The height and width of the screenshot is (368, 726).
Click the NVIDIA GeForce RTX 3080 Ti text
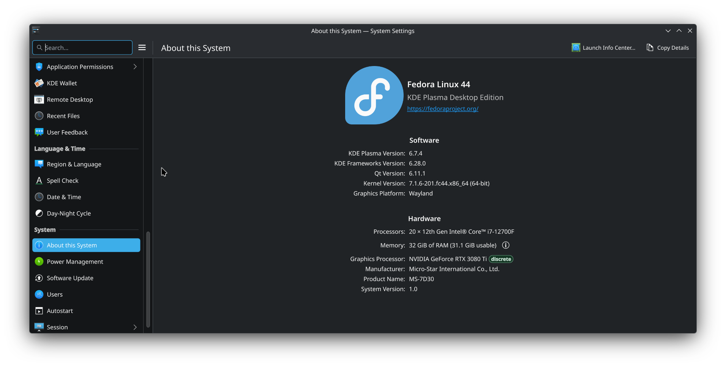(448, 259)
